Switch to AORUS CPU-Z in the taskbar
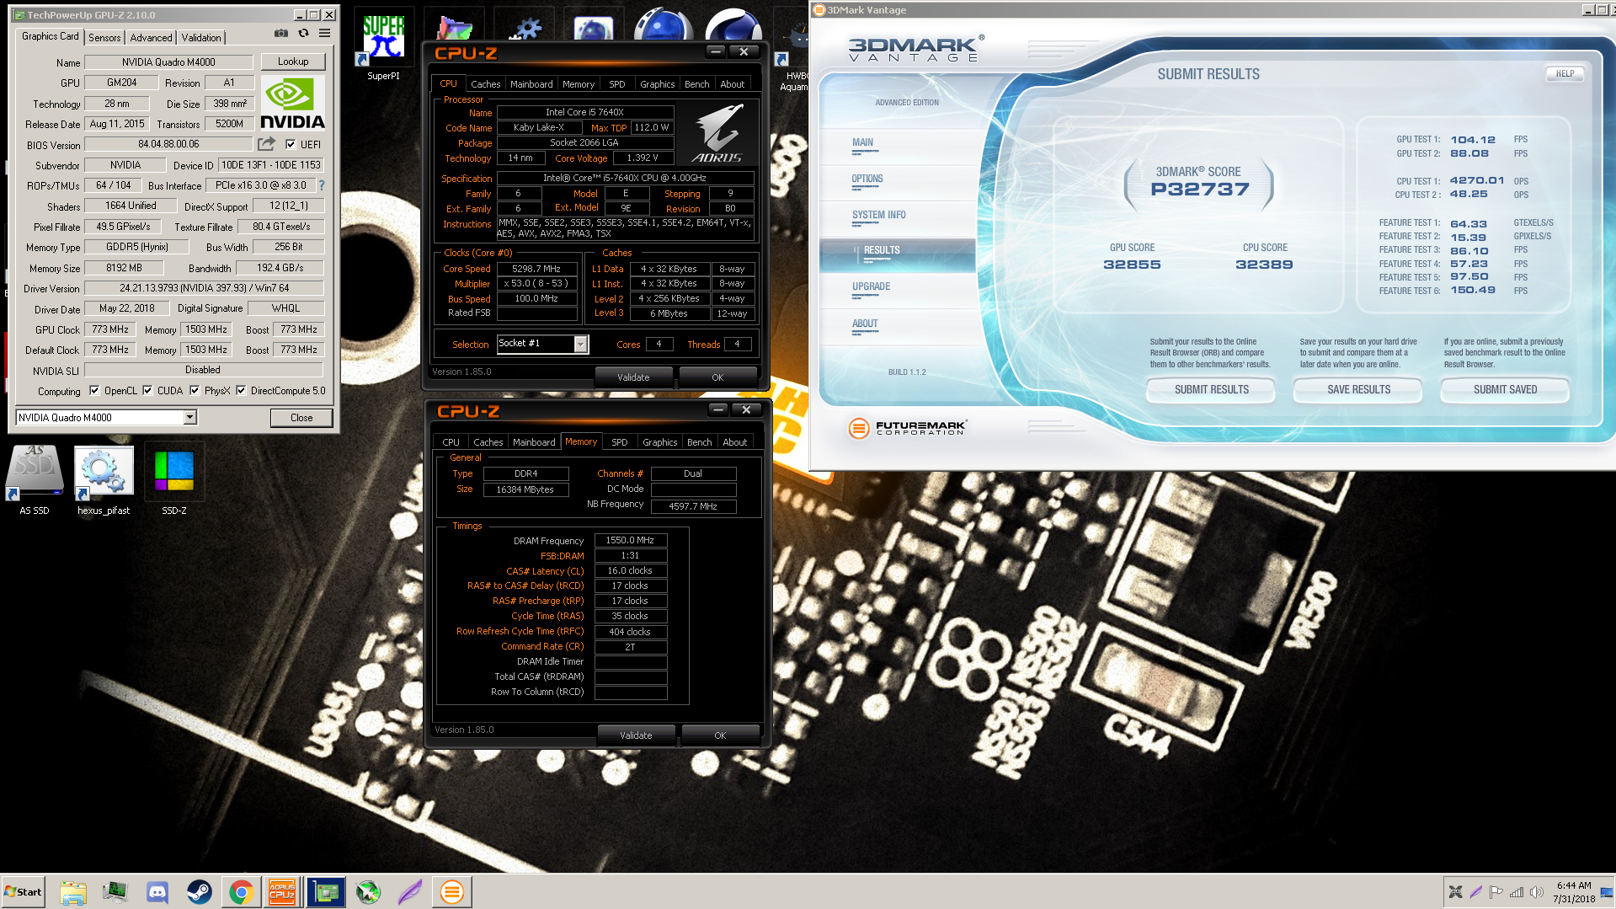 click(282, 892)
